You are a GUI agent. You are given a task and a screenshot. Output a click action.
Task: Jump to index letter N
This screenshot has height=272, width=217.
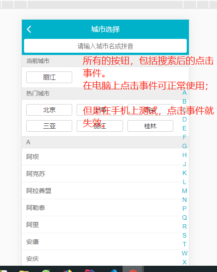(x=184, y=200)
